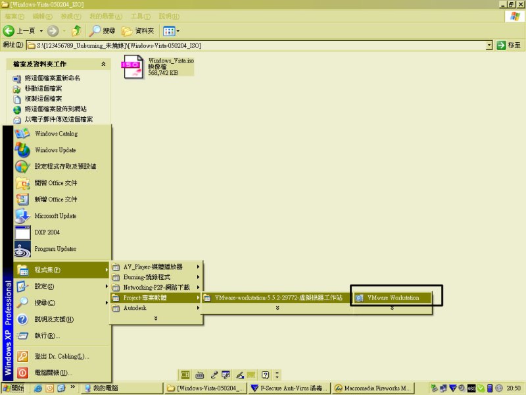The image size is (526, 395).
Task: Click the F-Secure blue triangle tray icon
Action: (x=452, y=388)
